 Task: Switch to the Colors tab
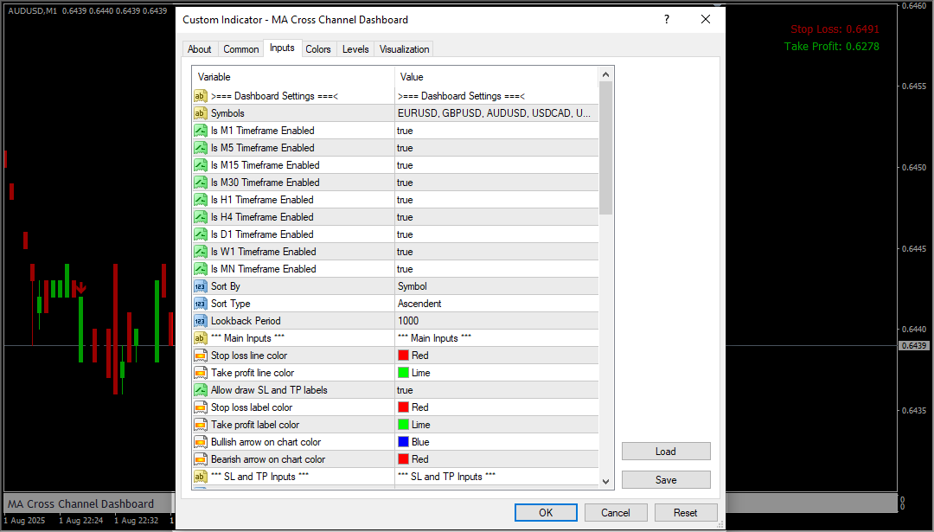pos(318,49)
